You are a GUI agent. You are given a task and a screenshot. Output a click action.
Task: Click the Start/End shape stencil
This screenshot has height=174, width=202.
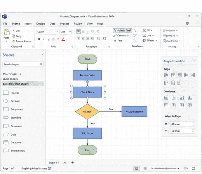(6, 118)
